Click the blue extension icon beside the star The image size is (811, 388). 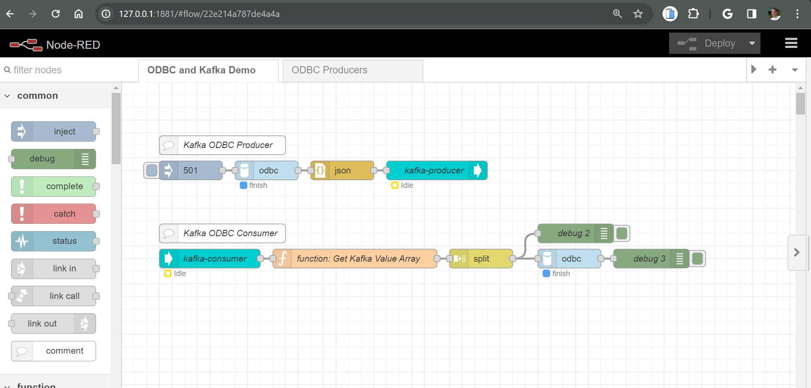click(670, 14)
